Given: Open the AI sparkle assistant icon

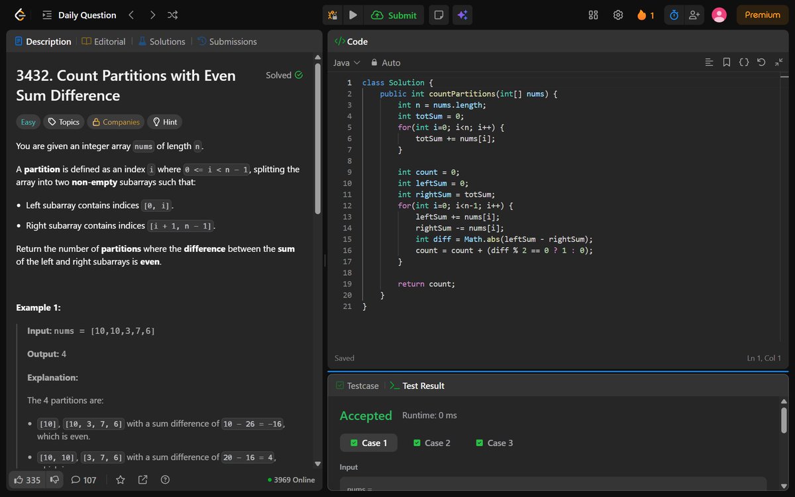Looking at the screenshot, I should 462,15.
